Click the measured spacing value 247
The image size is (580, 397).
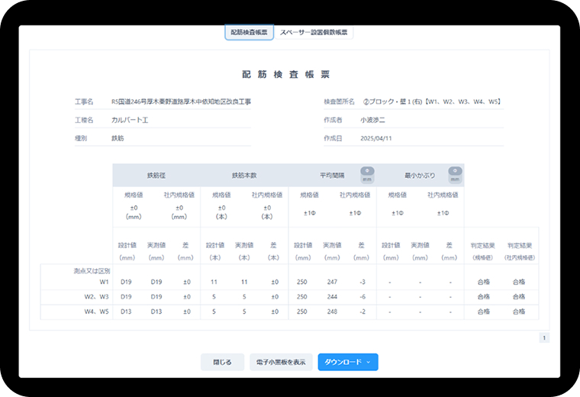click(x=331, y=282)
